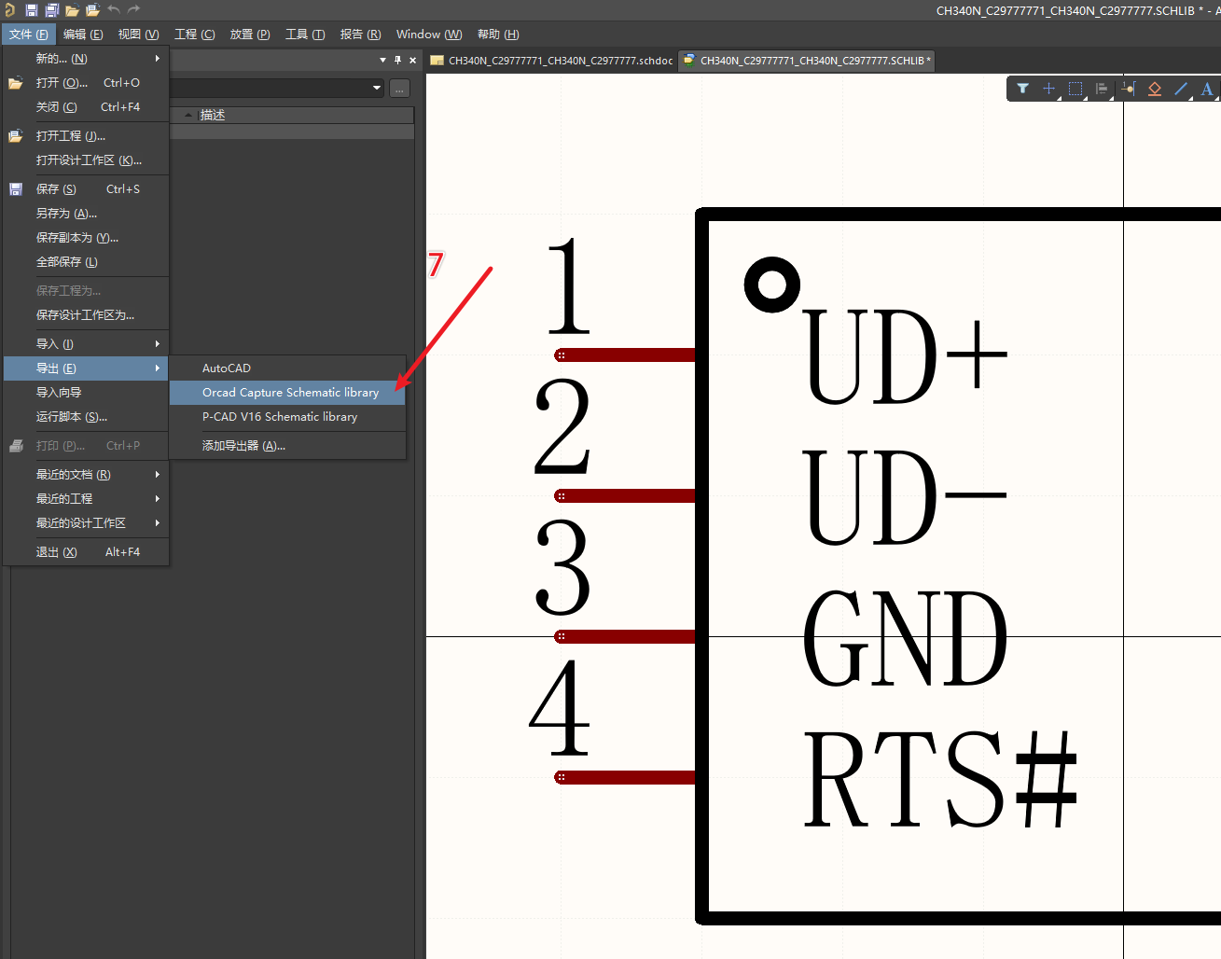Viewport: 1221px width, 959px height.
Task: Choose 关闭 (C) from the file menu
Action: [86, 107]
